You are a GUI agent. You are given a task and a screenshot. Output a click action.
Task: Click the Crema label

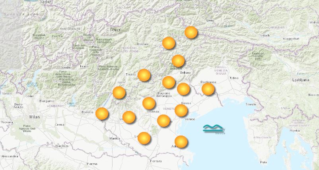59,124
